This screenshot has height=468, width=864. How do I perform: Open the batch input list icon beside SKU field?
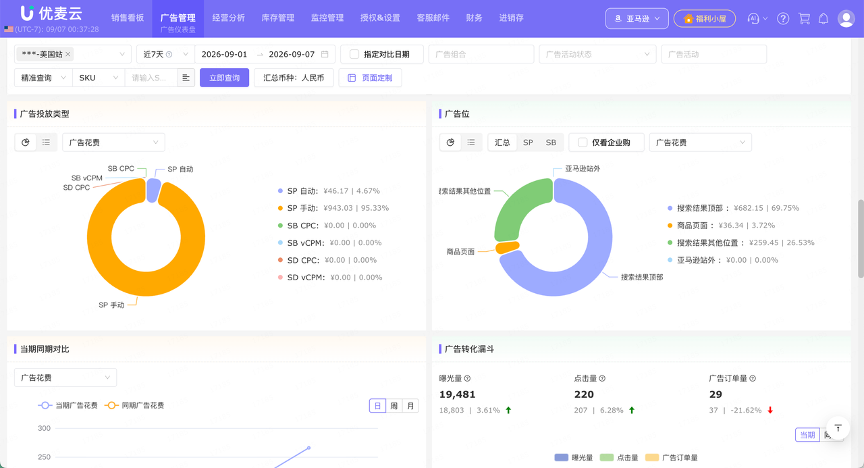186,78
